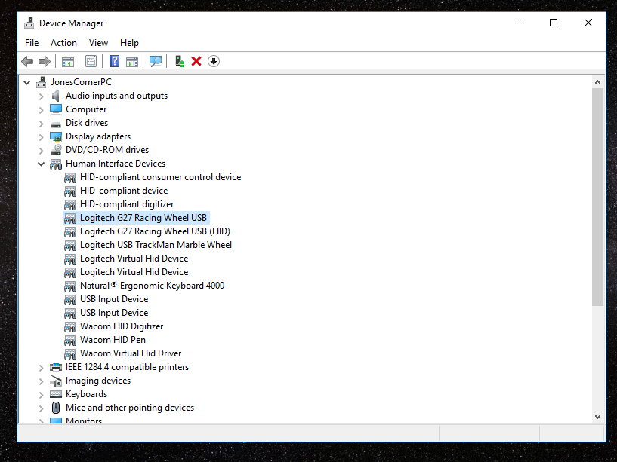Open the File menu

[32, 43]
